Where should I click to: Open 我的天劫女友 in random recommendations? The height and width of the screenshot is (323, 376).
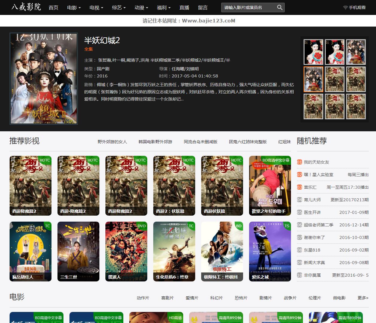[x=316, y=162]
